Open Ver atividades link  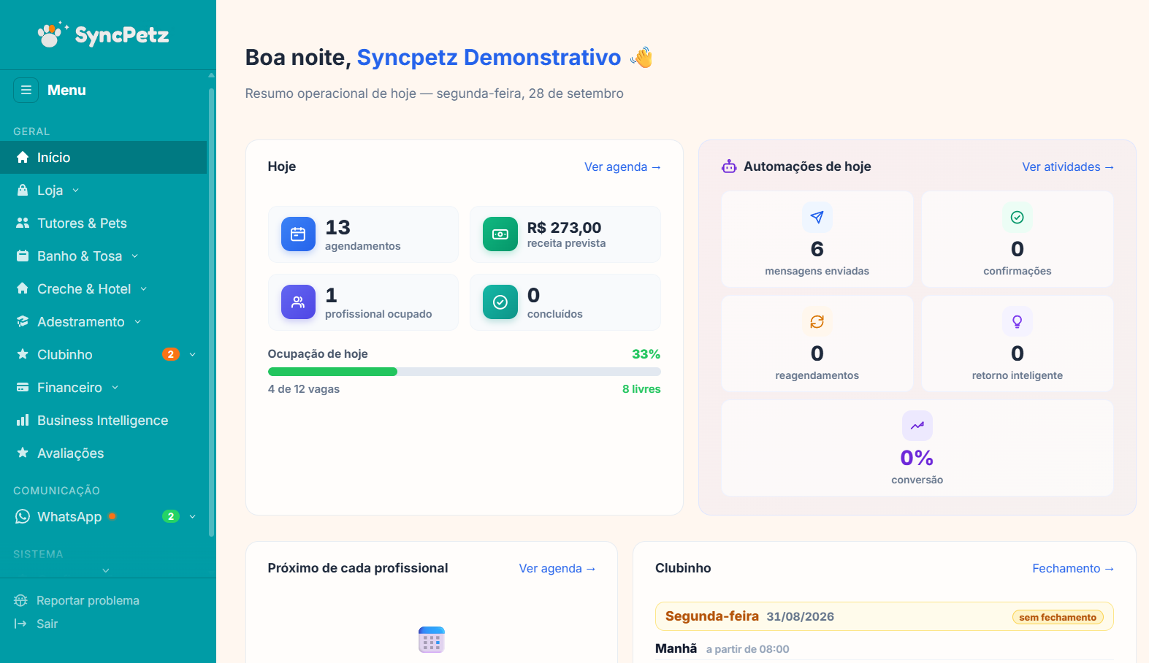[x=1068, y=166]
